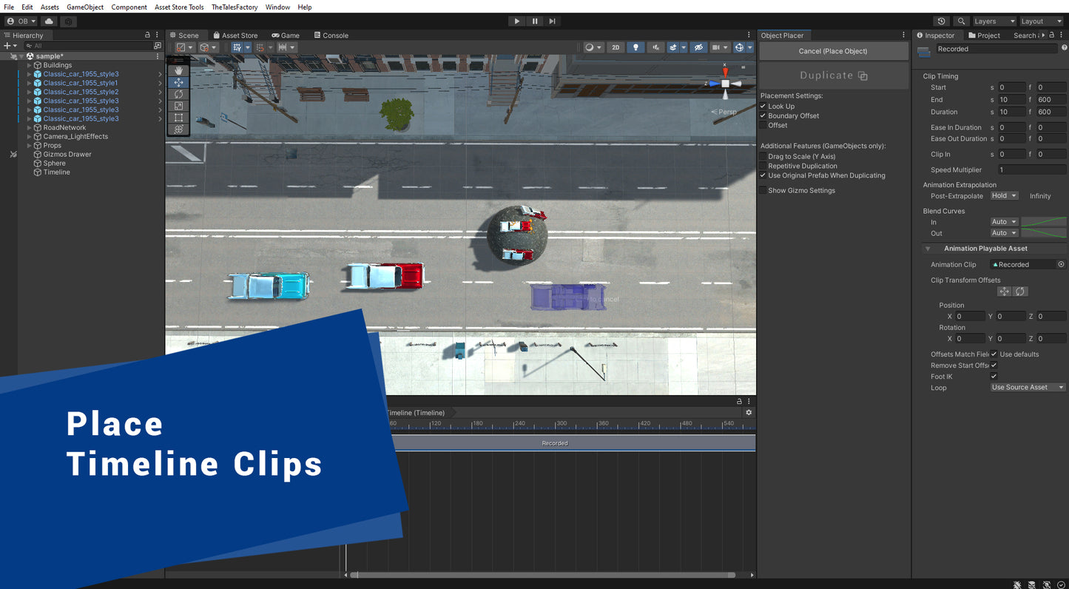1069x589 pixels.
Task: Toggle scene lighting bulb icon
Action: [x=635, y=47]
